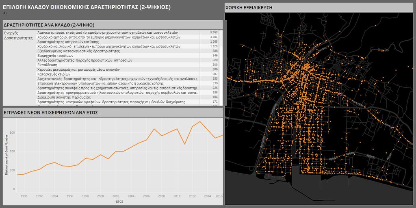Click the value 1 265 in the table
This screenshot has height=208, width=416.
(214, 42)
